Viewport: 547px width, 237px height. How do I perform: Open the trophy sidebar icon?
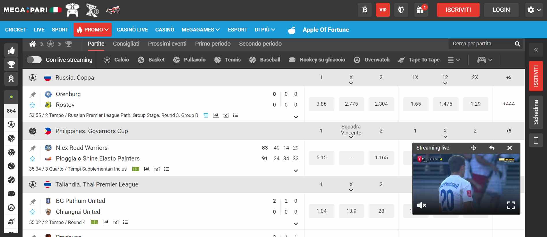[x=11, y=64]
